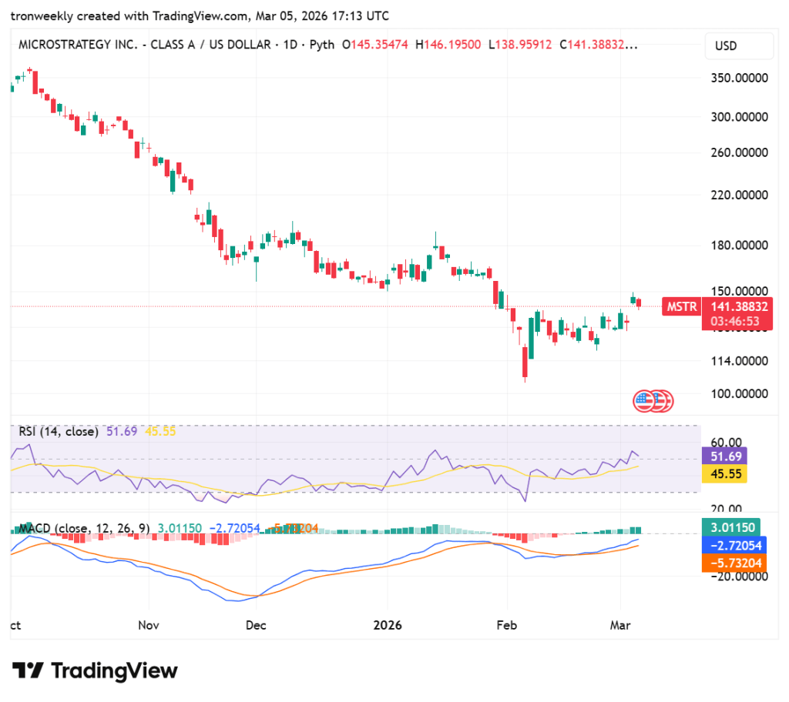The image size is (789, 702).
Task: Click the Mar time axis label
Action: (x=620, y=625)
